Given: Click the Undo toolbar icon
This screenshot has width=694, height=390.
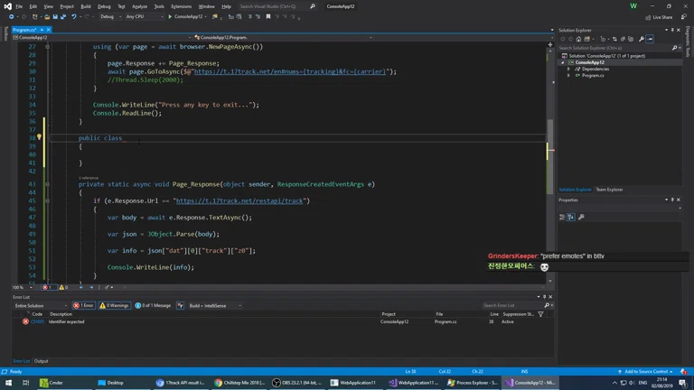Looking at the screenshot, I should click(73, 16).
